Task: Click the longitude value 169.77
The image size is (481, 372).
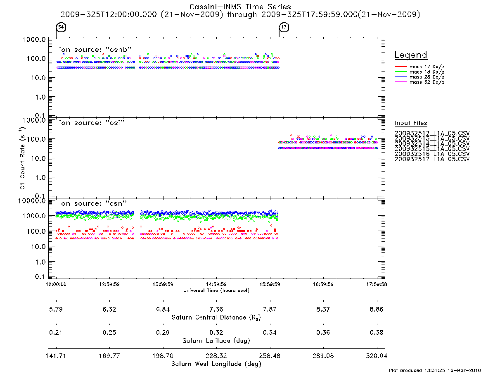Action: (x=109, y=356)
